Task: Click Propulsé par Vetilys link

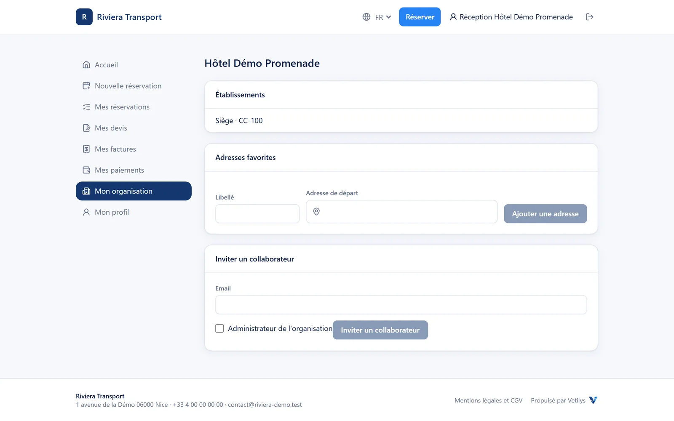Action: pos(558,400)
